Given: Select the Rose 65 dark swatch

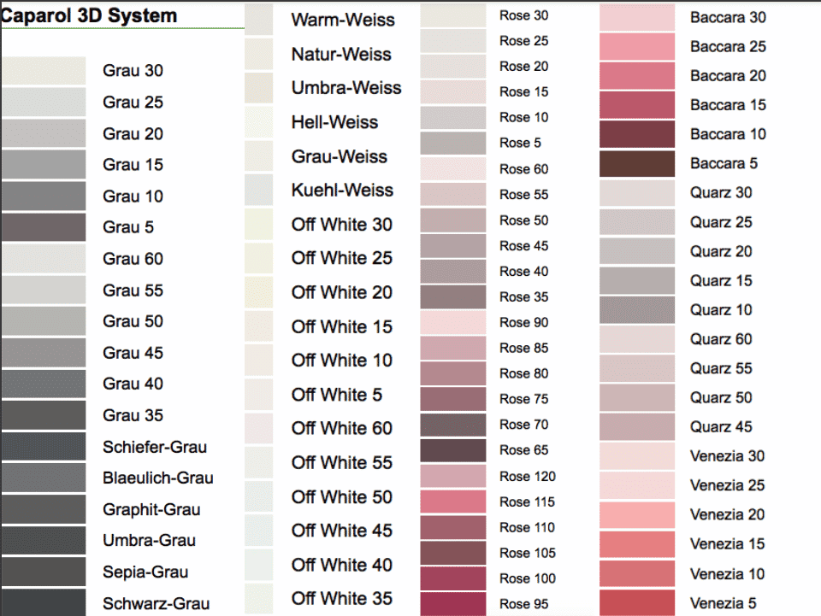Looking at the screenshot, I should tap(453, 450).
